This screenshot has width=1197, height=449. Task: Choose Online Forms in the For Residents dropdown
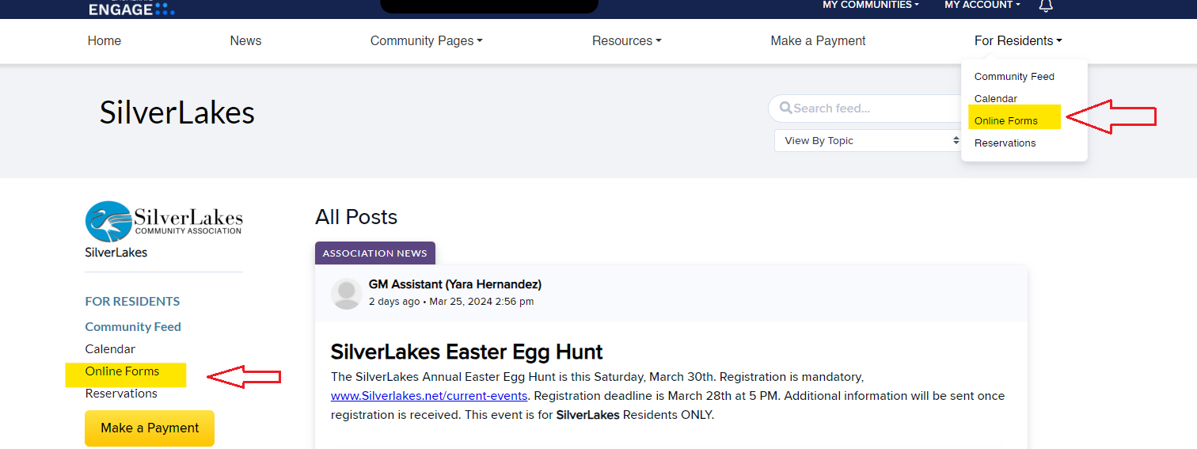coord(1005,121)
